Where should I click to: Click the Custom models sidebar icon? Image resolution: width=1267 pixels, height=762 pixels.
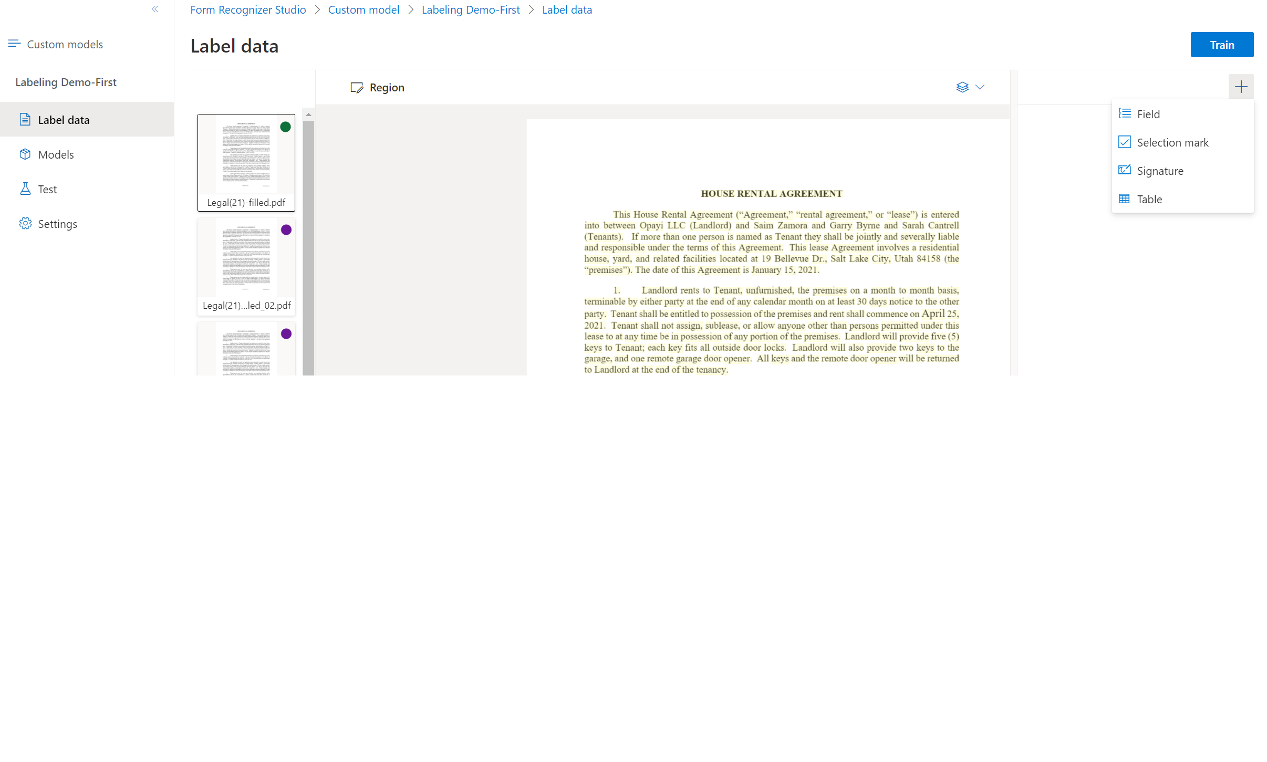14,44
